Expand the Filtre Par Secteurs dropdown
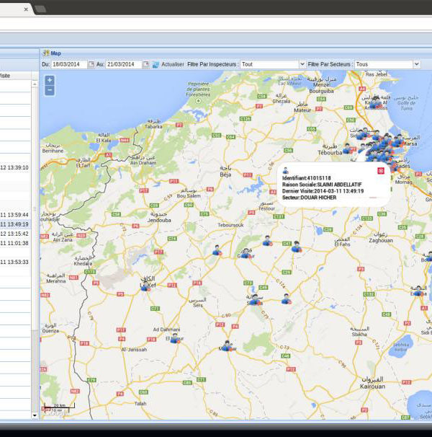432x437 pixels. click(x=416, y=64)
